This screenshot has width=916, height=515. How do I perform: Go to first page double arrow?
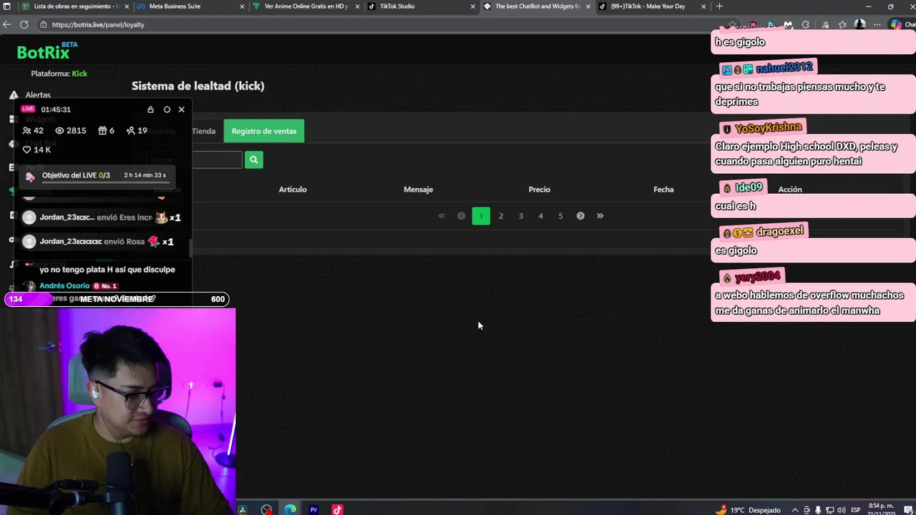tap(442, 216)
